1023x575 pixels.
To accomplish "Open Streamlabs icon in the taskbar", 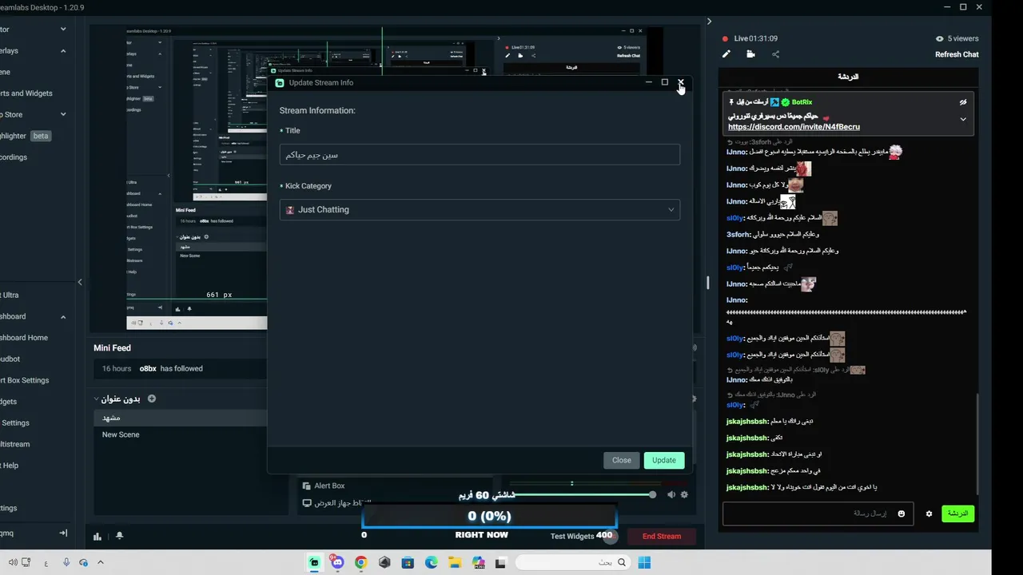I will 315,562.
